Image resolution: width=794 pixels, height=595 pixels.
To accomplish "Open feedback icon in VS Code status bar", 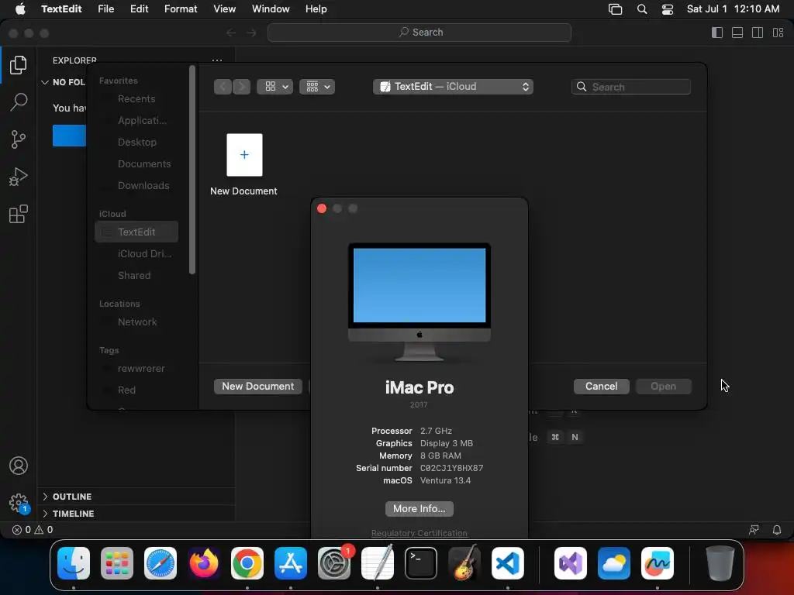I will click(754, 530).
